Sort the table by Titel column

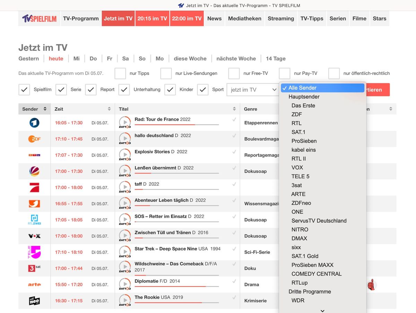click(x=177, y=109)
